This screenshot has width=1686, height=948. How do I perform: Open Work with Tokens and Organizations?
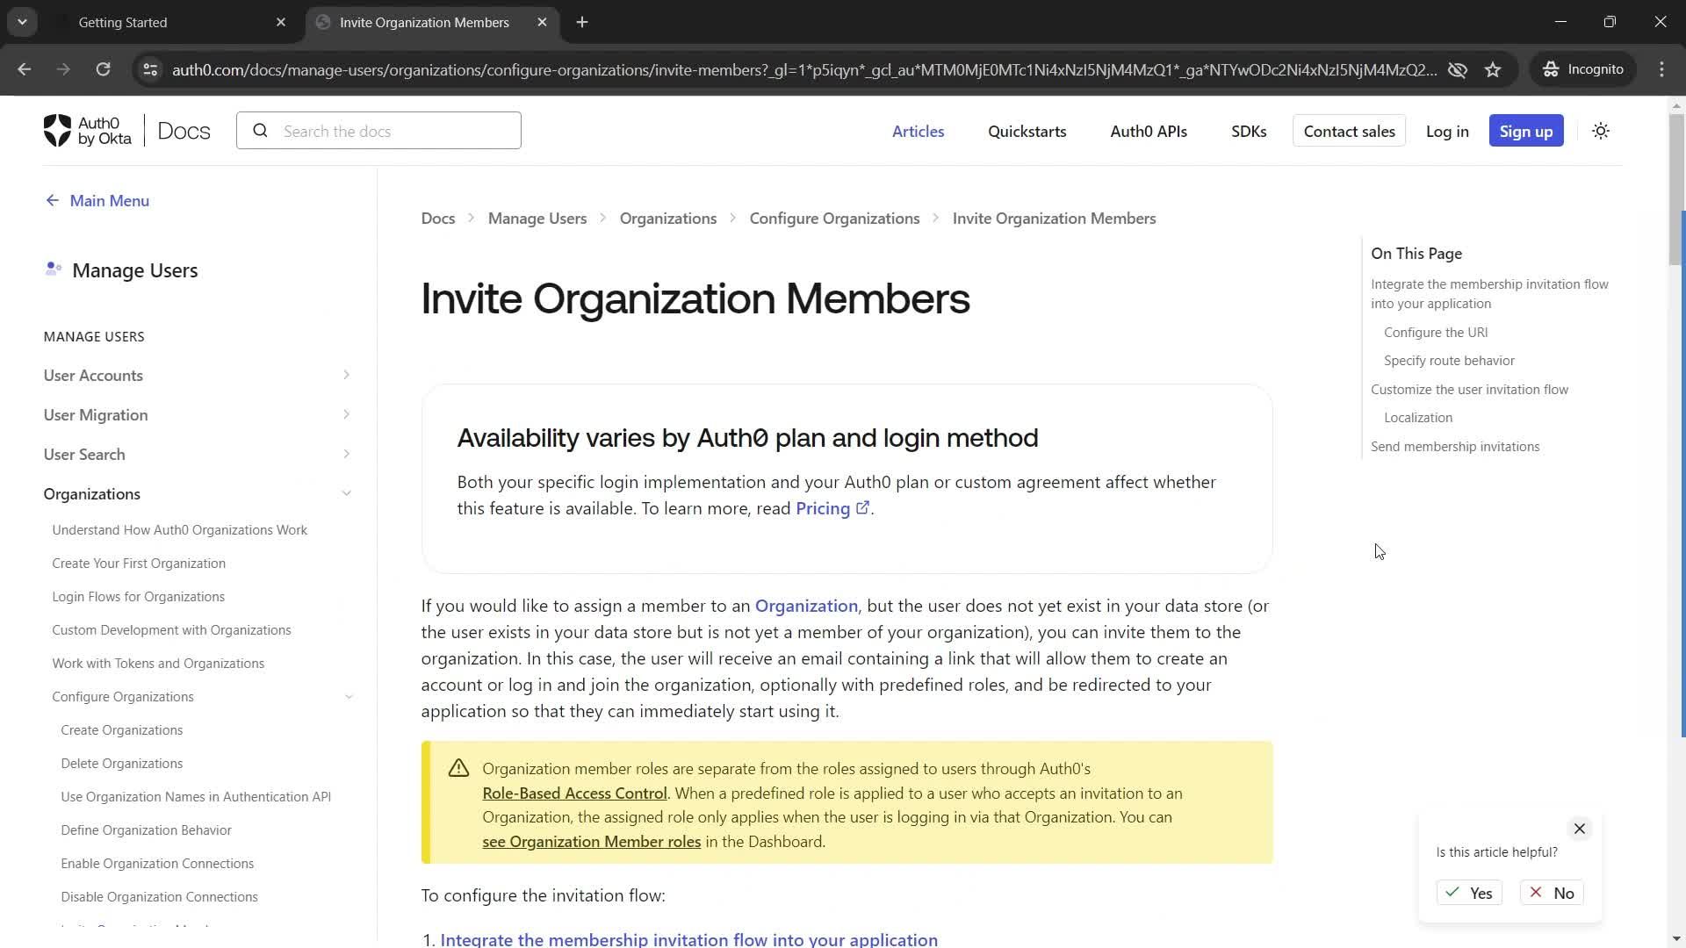158,664
